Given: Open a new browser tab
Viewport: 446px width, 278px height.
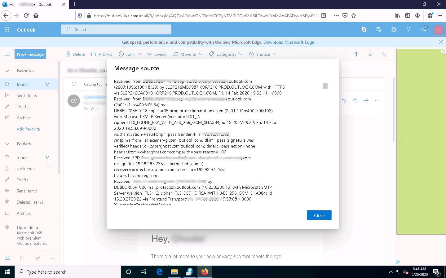Looking at the screenshot, I should pos(74,4).
